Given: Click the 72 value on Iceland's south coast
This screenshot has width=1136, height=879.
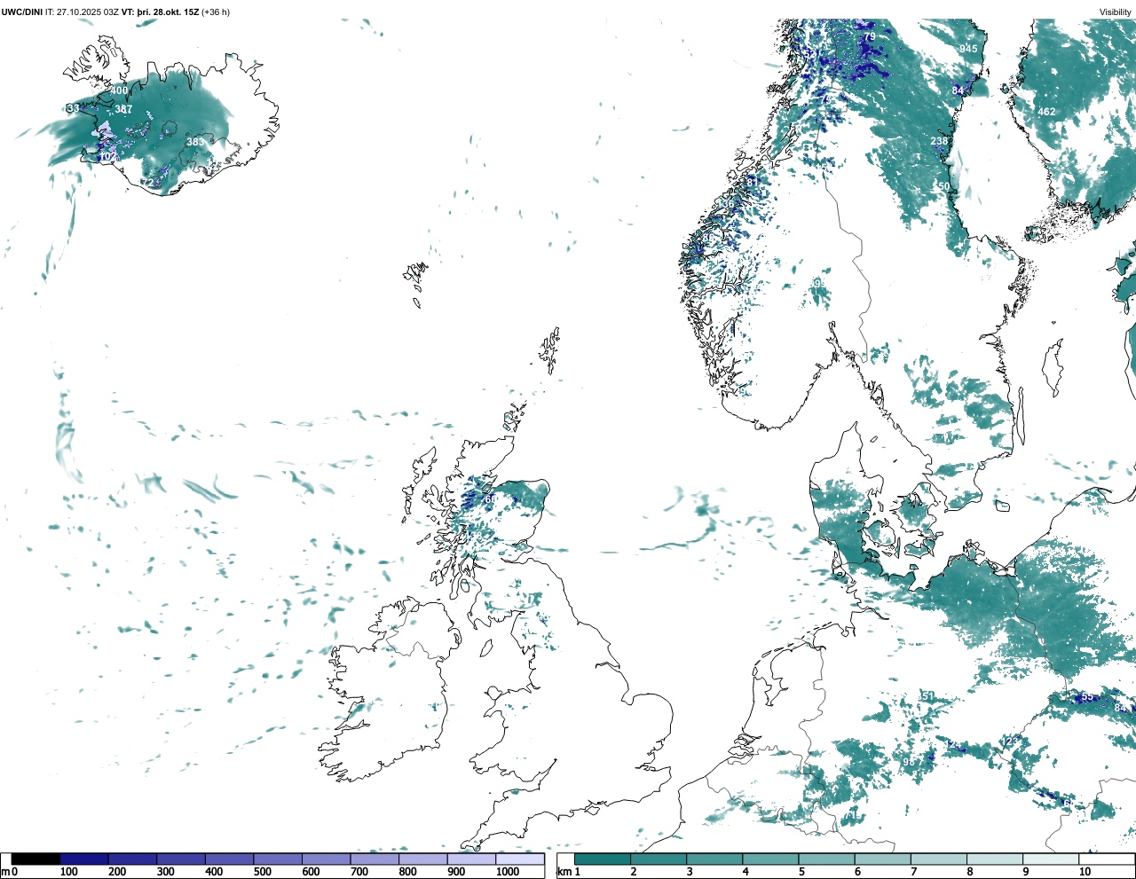Looking at the screenshot, I should (147, 183).
